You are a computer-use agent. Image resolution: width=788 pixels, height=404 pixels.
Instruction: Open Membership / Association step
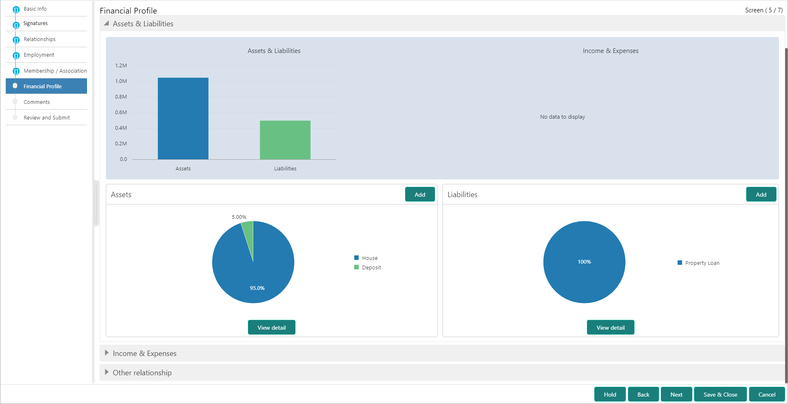click(55, 71)
